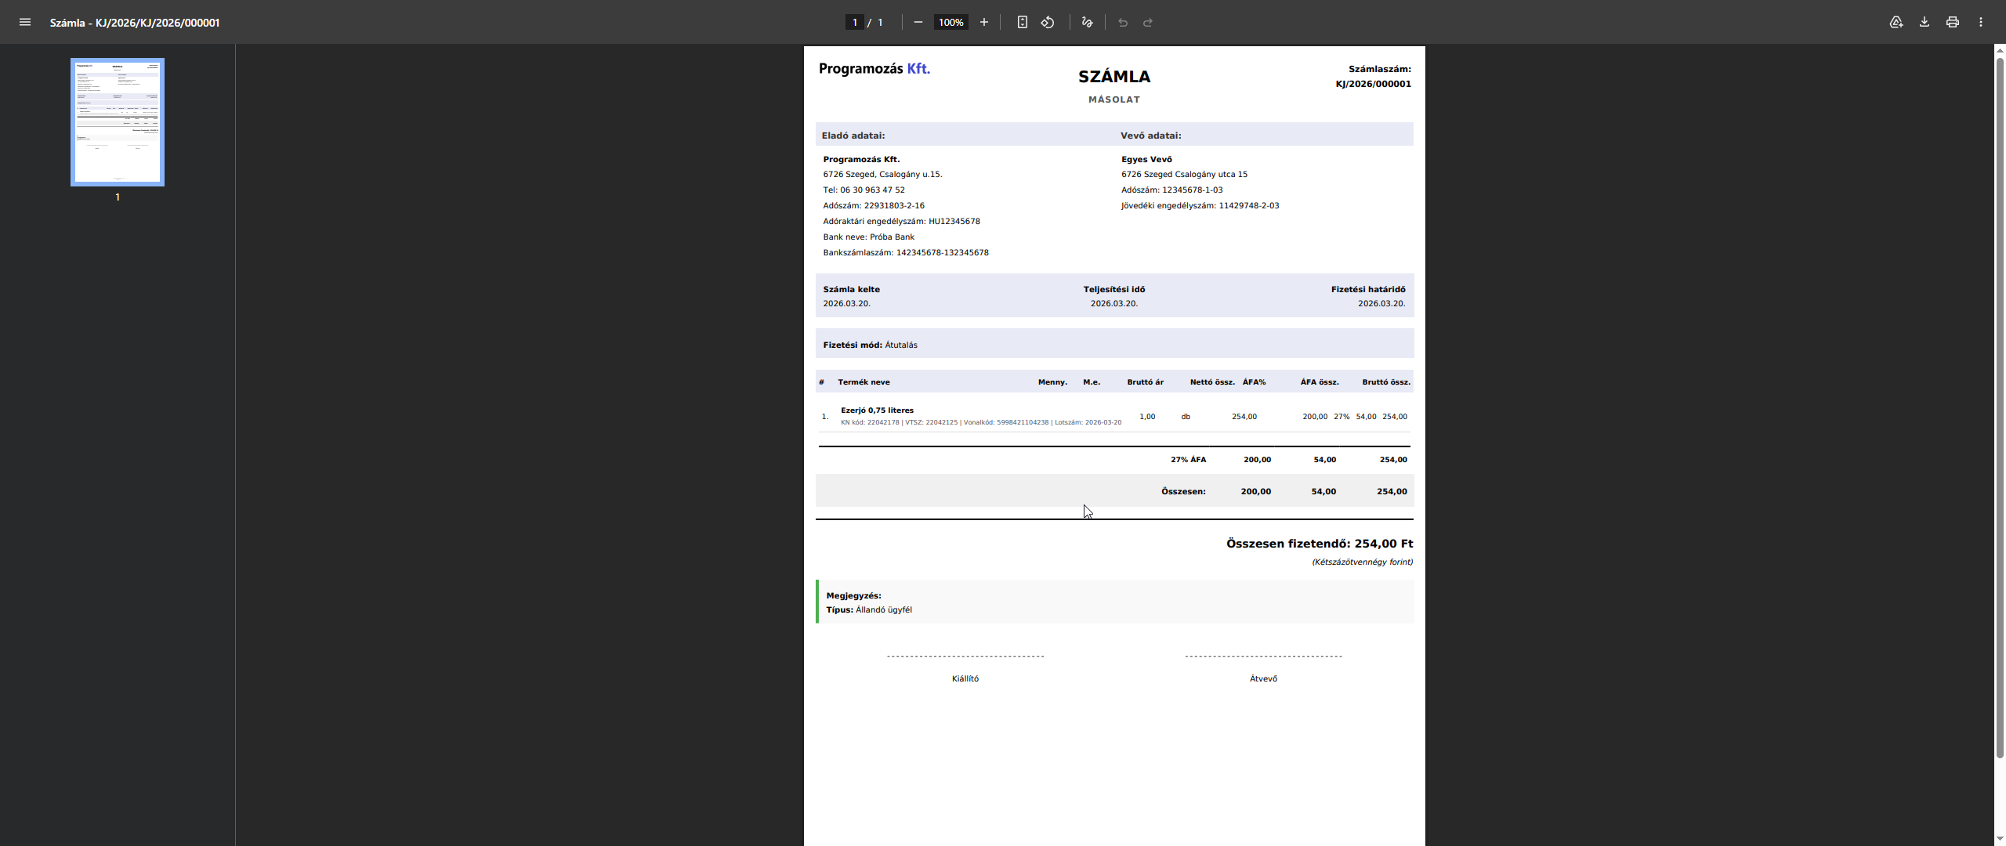Screen dimensions: 2006x846
Task: Click the page number input field
Action: pyautogui.click(x=855, y=22)
